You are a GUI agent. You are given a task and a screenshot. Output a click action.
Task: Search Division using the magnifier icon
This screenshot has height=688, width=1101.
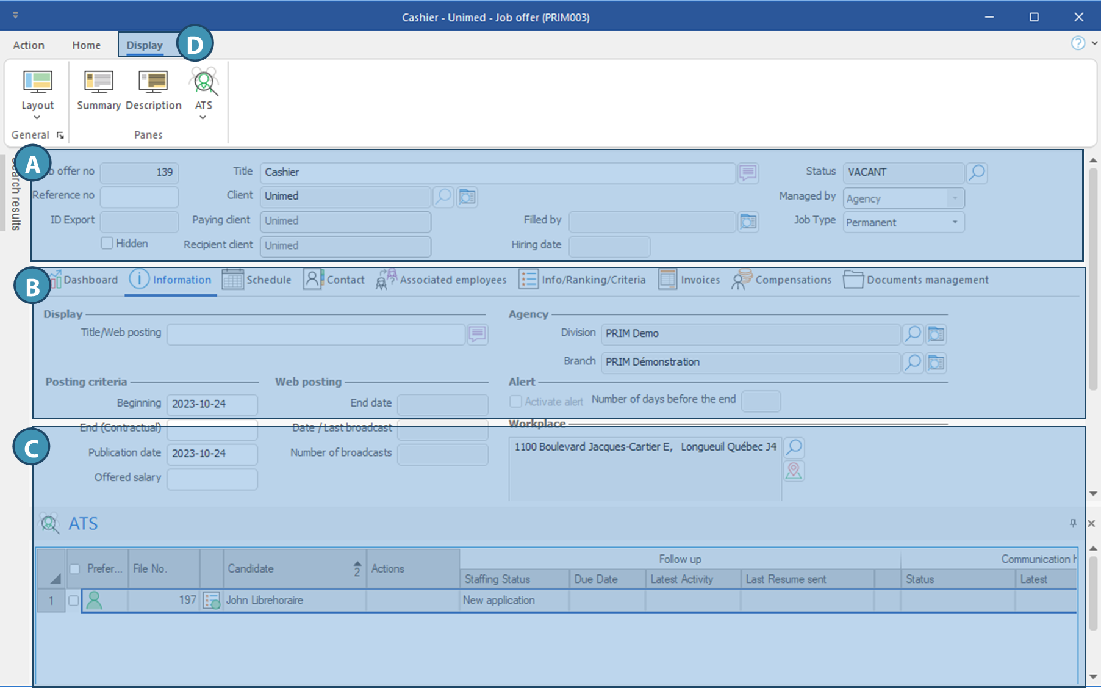(x=913, y=334)
